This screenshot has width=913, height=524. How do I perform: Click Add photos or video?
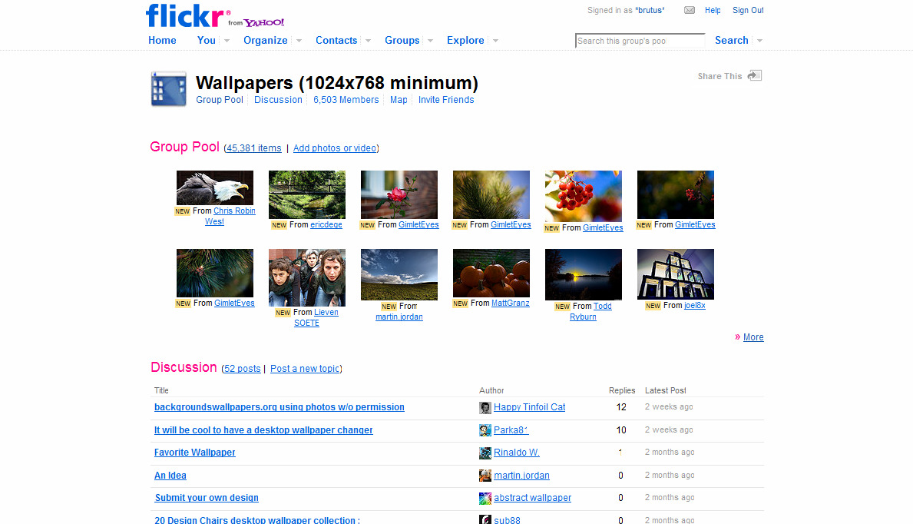[x=335, y=148]
